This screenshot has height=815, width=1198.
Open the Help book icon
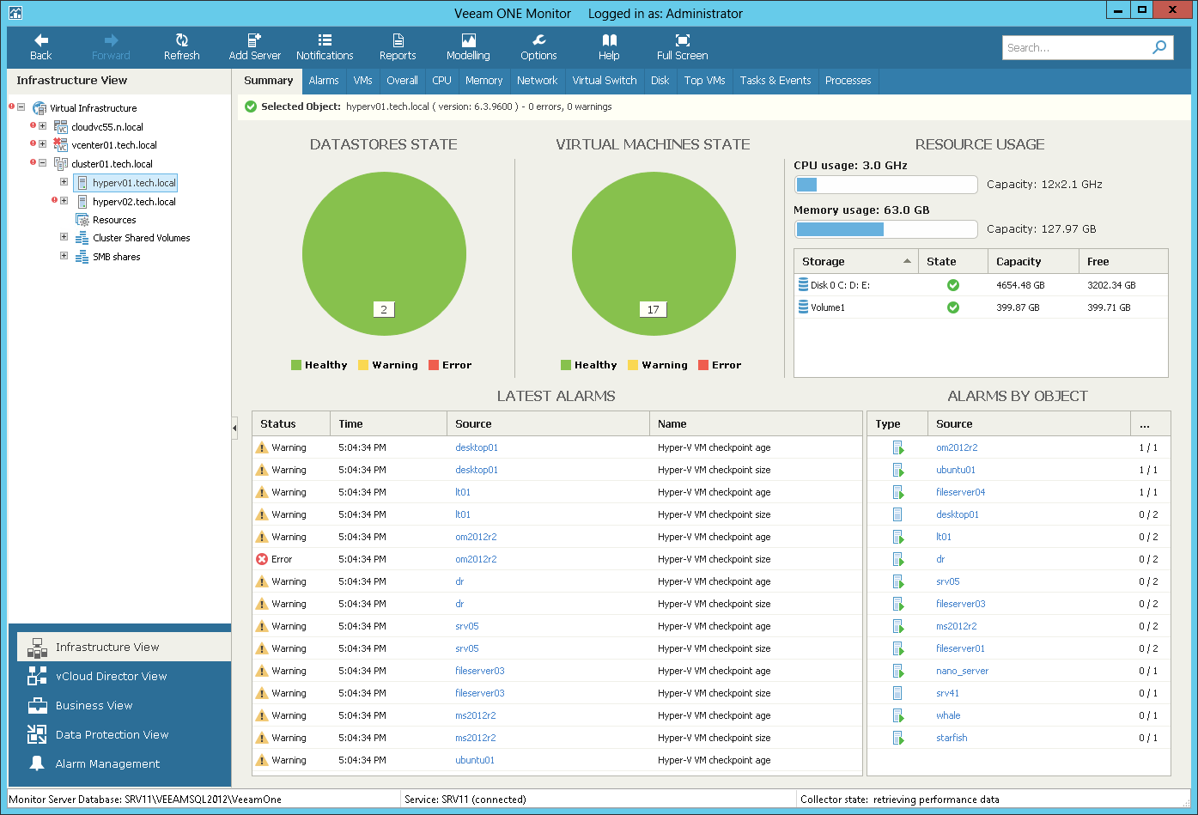[x=609, y=40]
